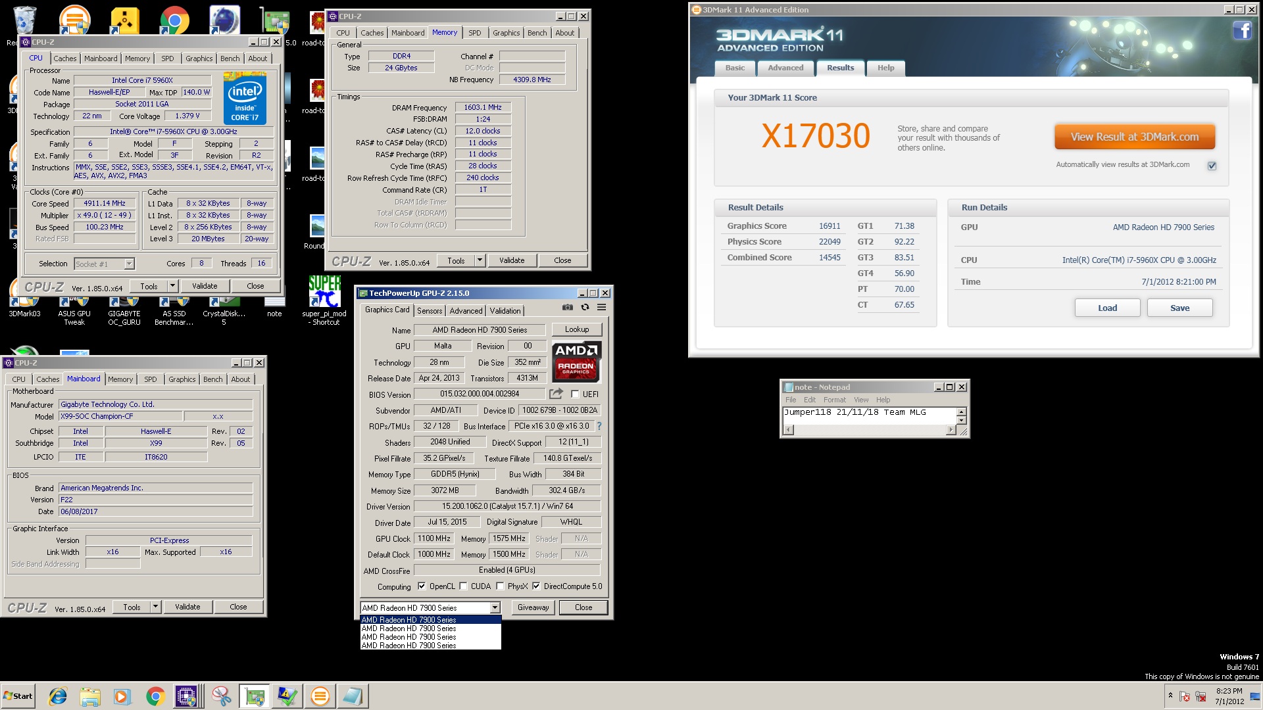
Task: Launch the super_pi_mod shortcut icon
Action: click(x=324, y=291)
